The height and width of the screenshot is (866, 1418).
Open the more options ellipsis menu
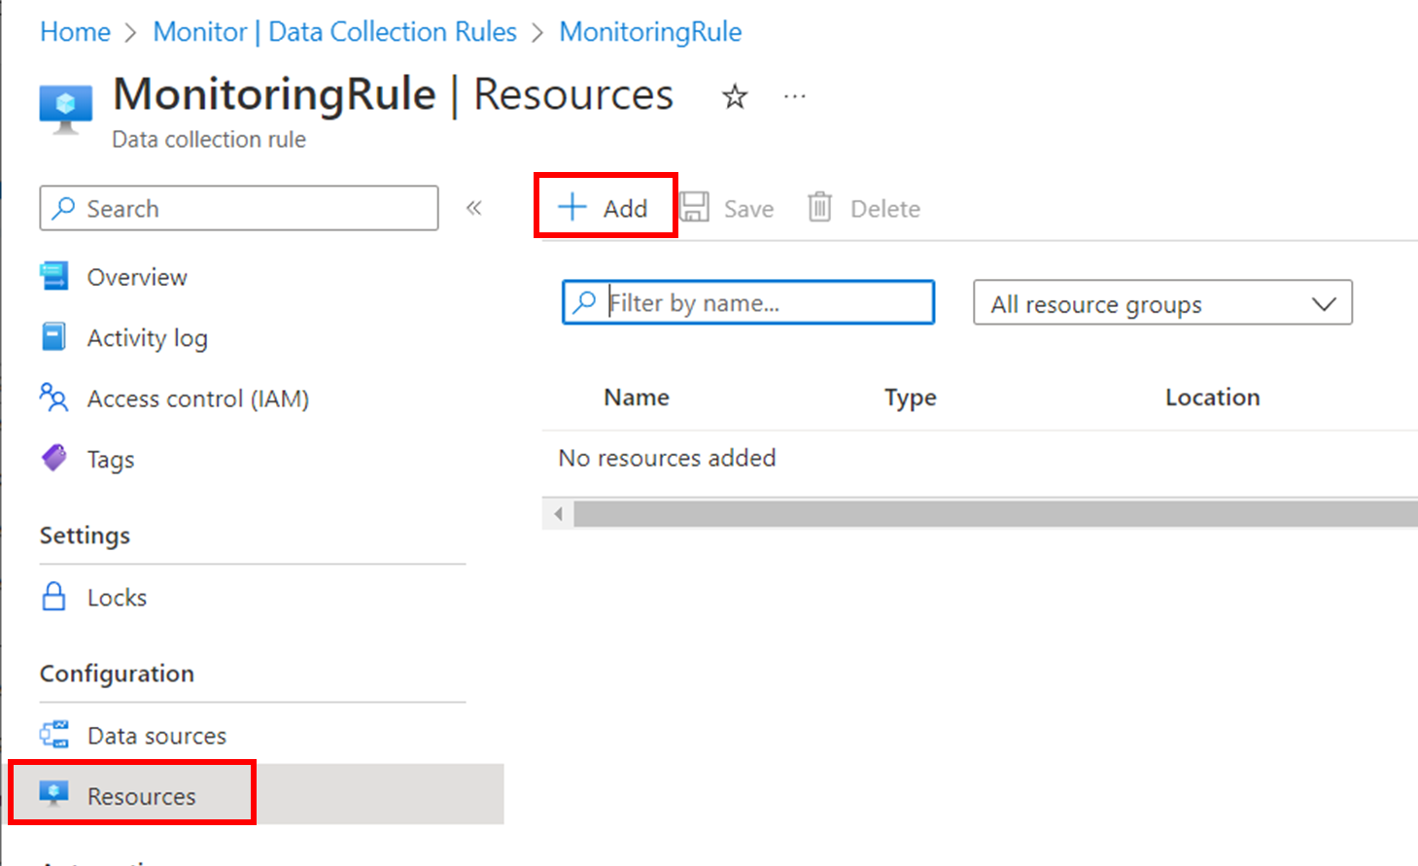[x=795, y=96]
